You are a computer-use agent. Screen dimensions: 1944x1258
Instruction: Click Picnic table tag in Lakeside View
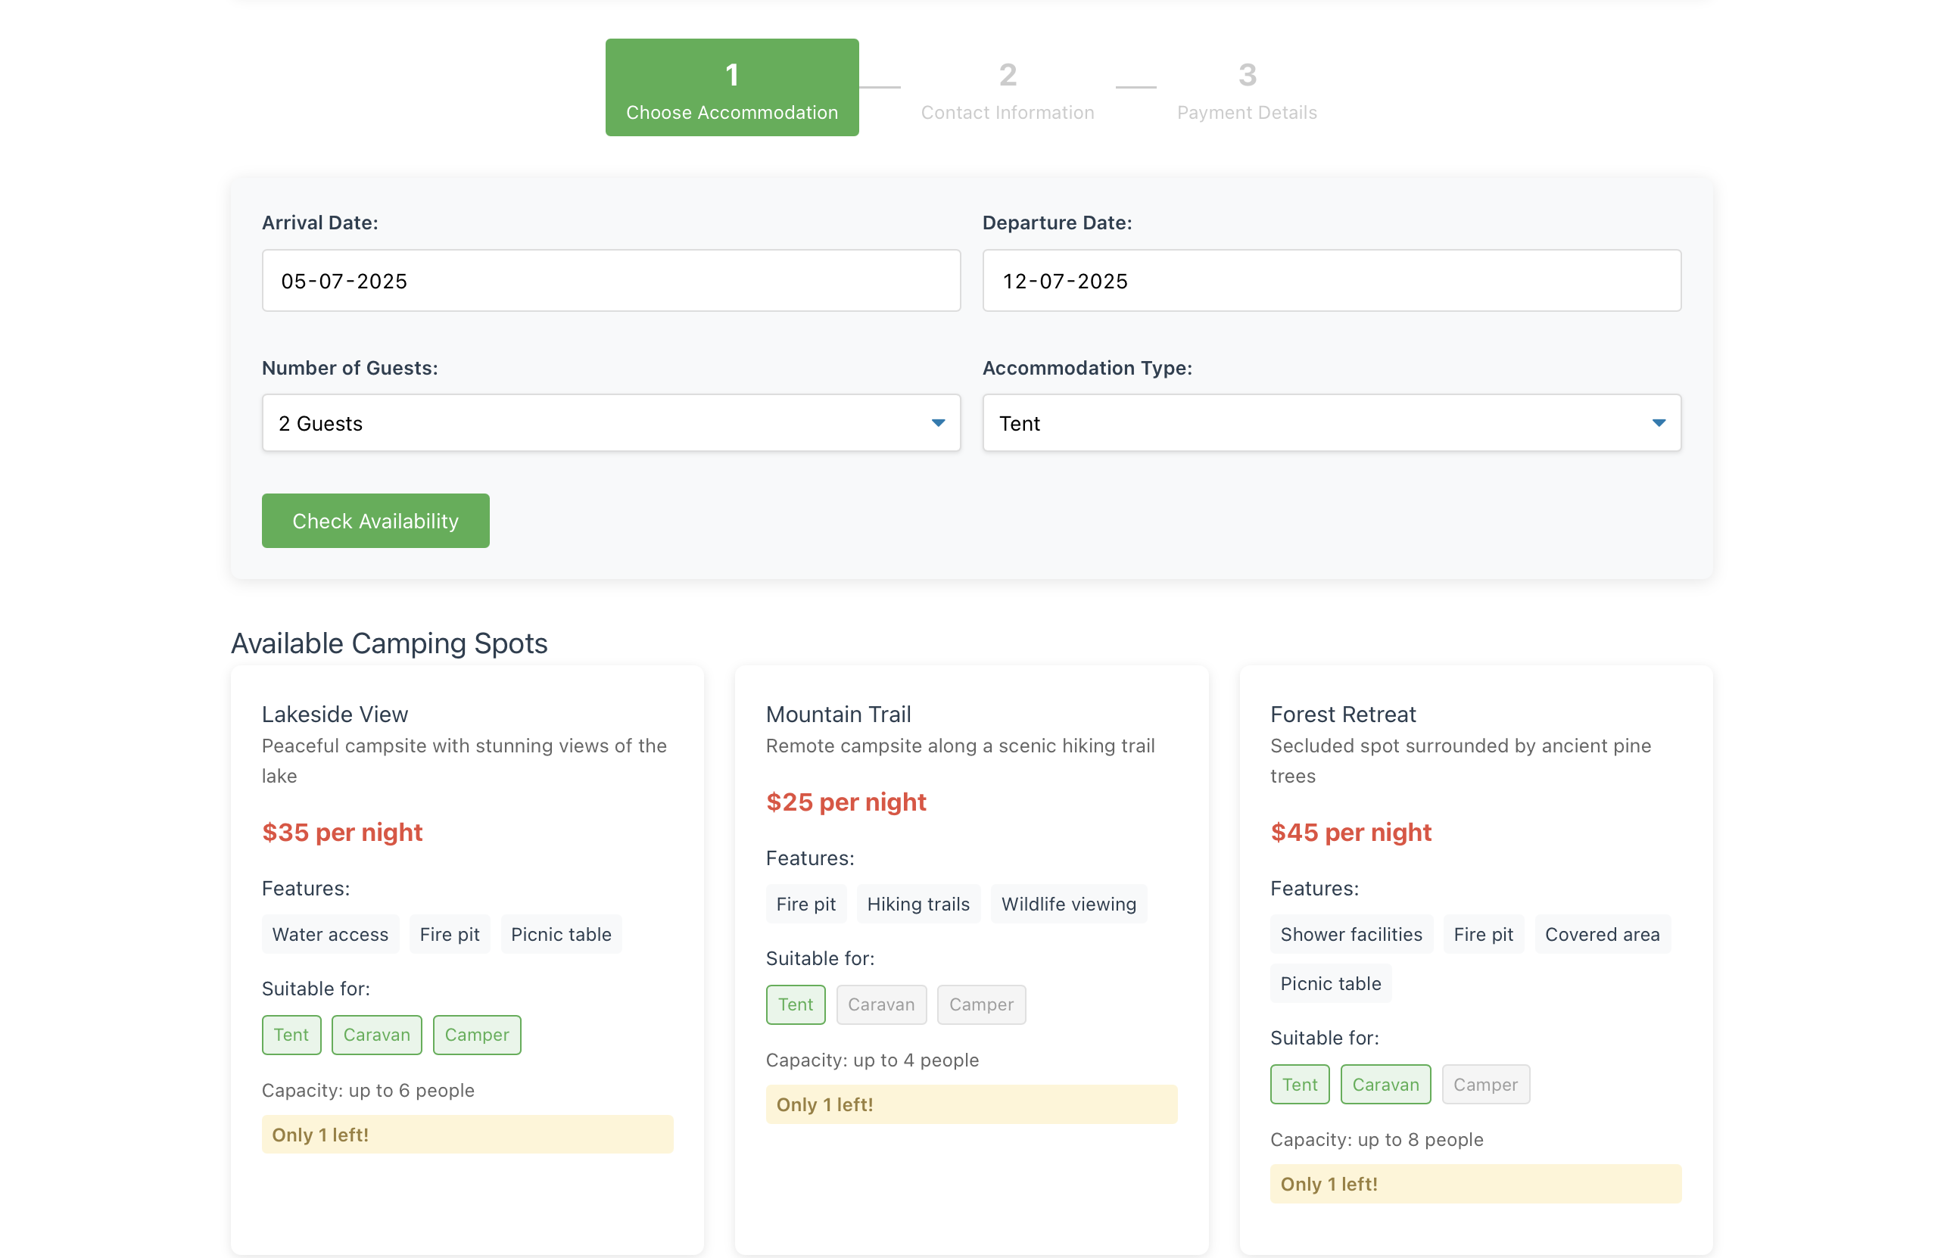[561, 935]
